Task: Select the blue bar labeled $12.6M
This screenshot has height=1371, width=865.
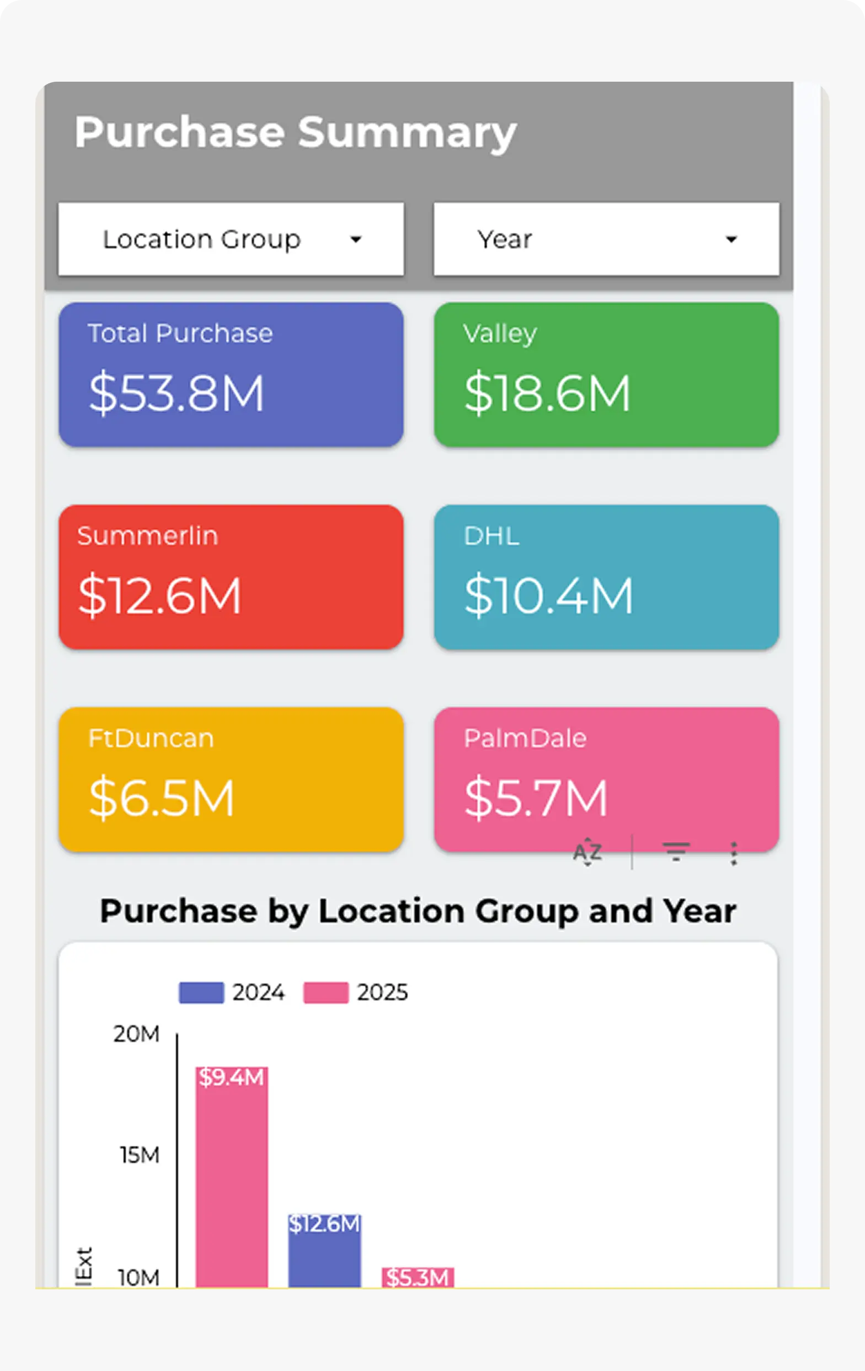Action: coord(324,1252)
